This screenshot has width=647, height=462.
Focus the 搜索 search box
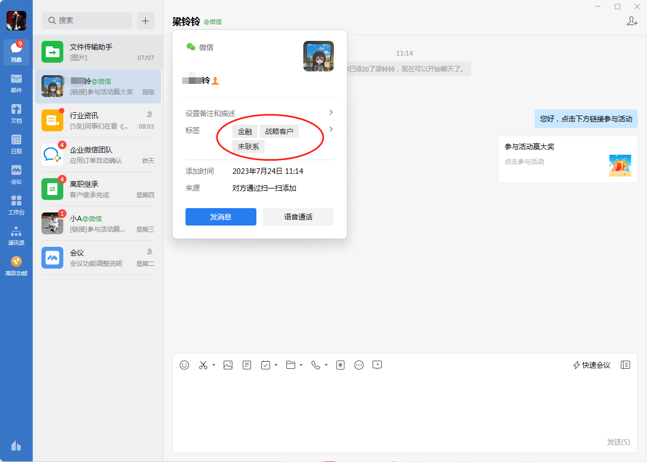click(87, 21)
